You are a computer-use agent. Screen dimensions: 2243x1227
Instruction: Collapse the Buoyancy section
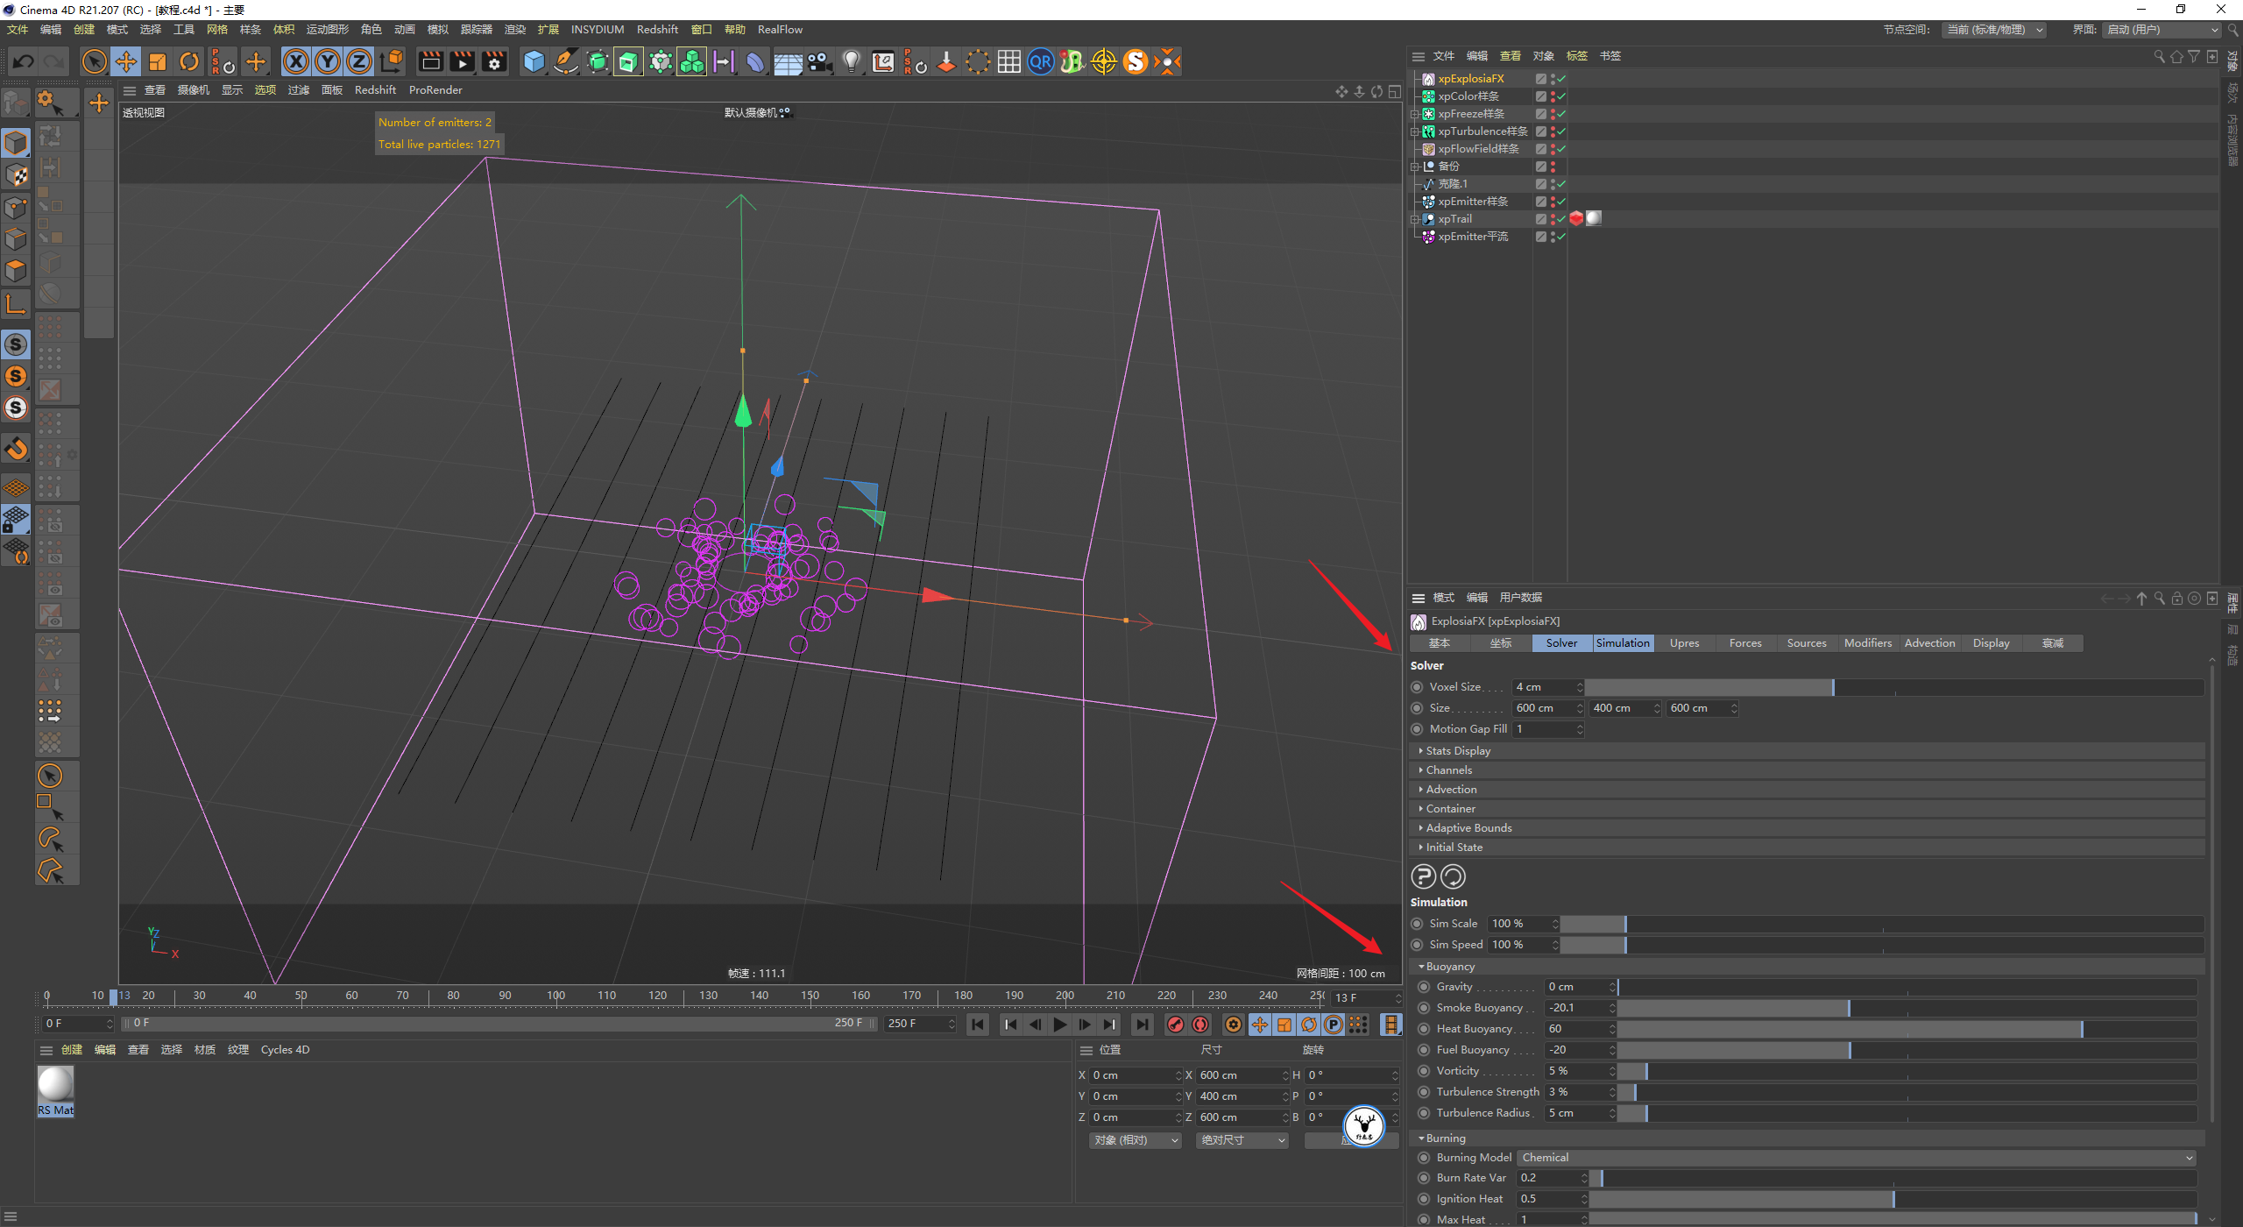(1449, 967)
